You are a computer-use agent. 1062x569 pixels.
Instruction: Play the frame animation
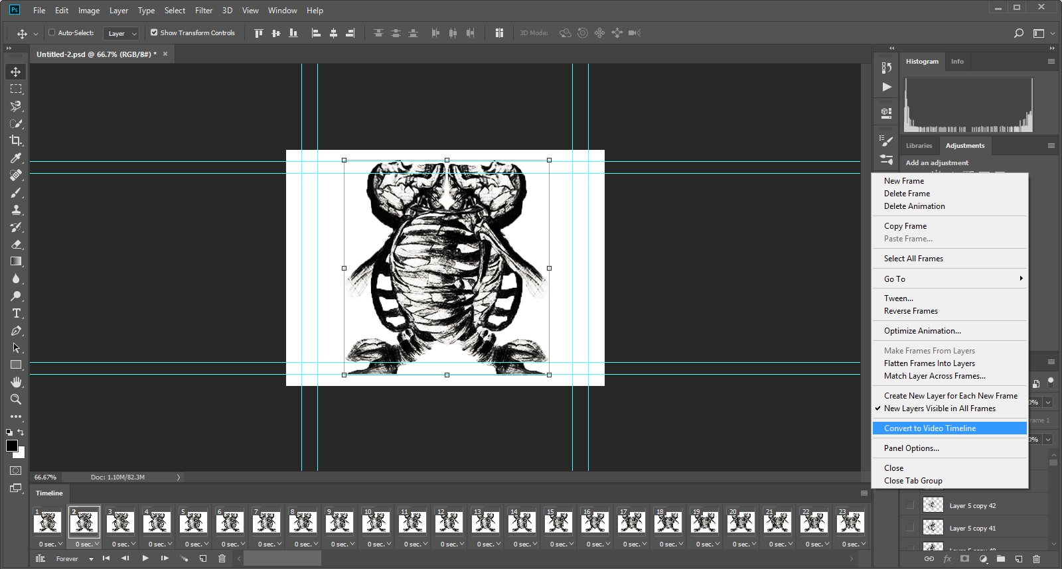point(145,558)
